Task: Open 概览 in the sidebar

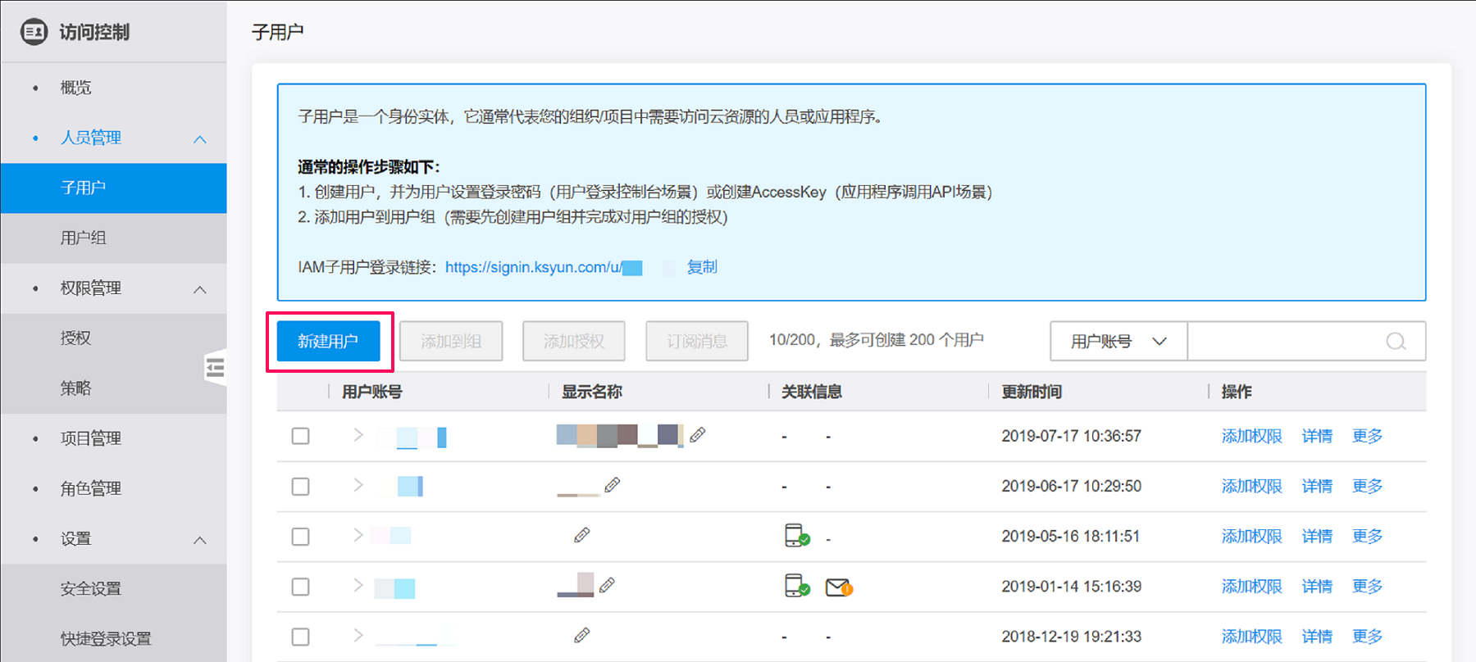Action: 75,88
